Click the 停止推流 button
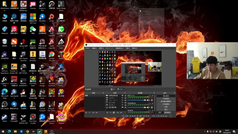The image size is (238, 134). tap(166, 96)
